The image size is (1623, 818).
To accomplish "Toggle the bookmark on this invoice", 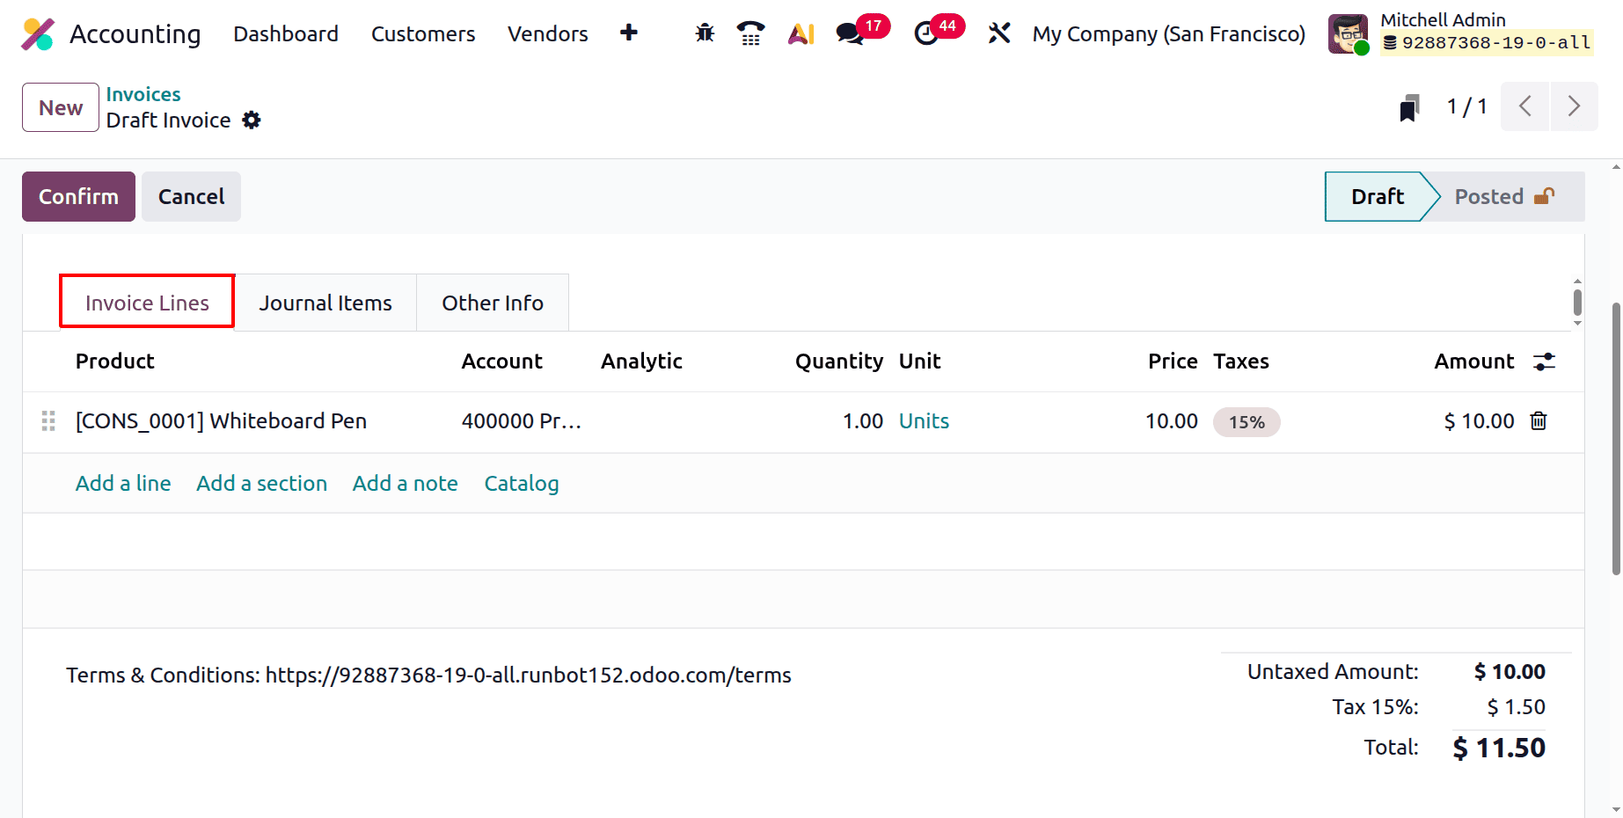I will (1408, 106).
